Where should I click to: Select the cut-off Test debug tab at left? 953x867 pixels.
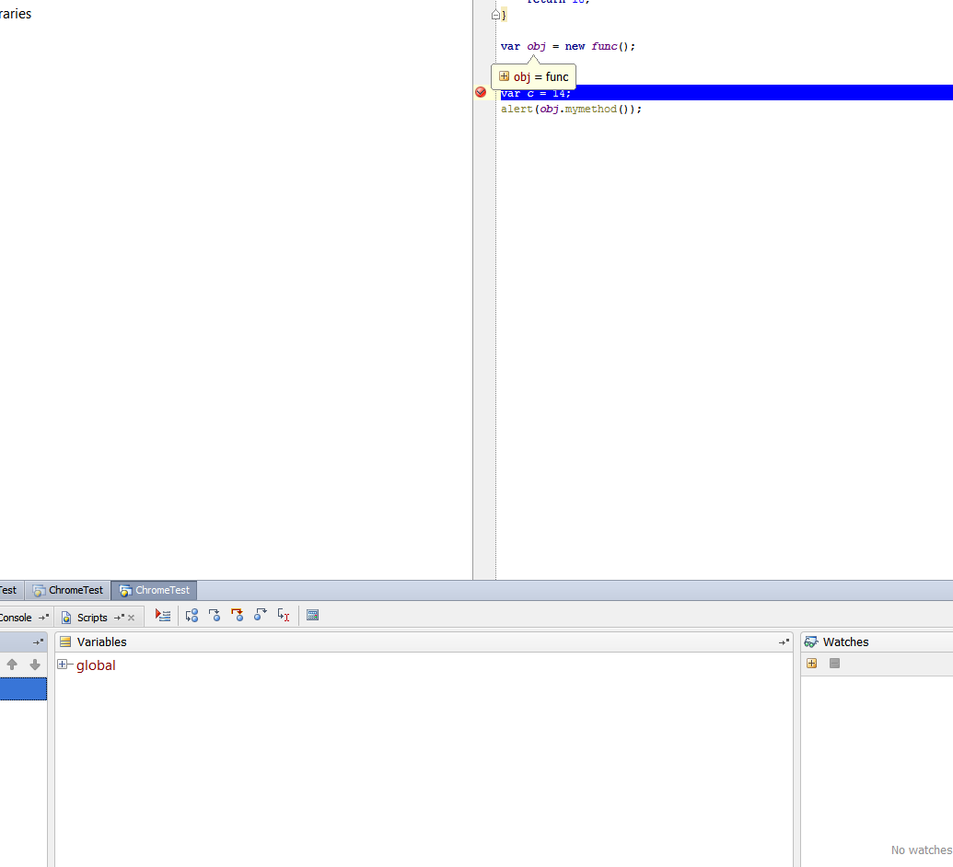coord(11,590)
